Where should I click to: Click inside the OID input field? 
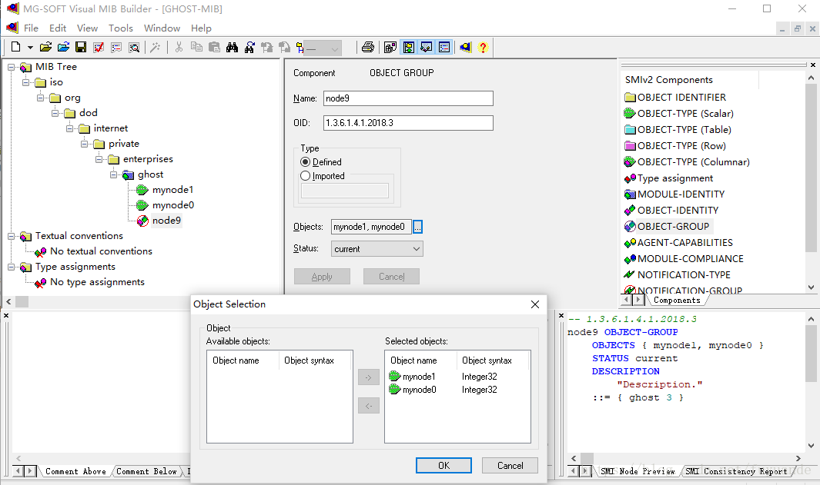(x=408, y=123)
